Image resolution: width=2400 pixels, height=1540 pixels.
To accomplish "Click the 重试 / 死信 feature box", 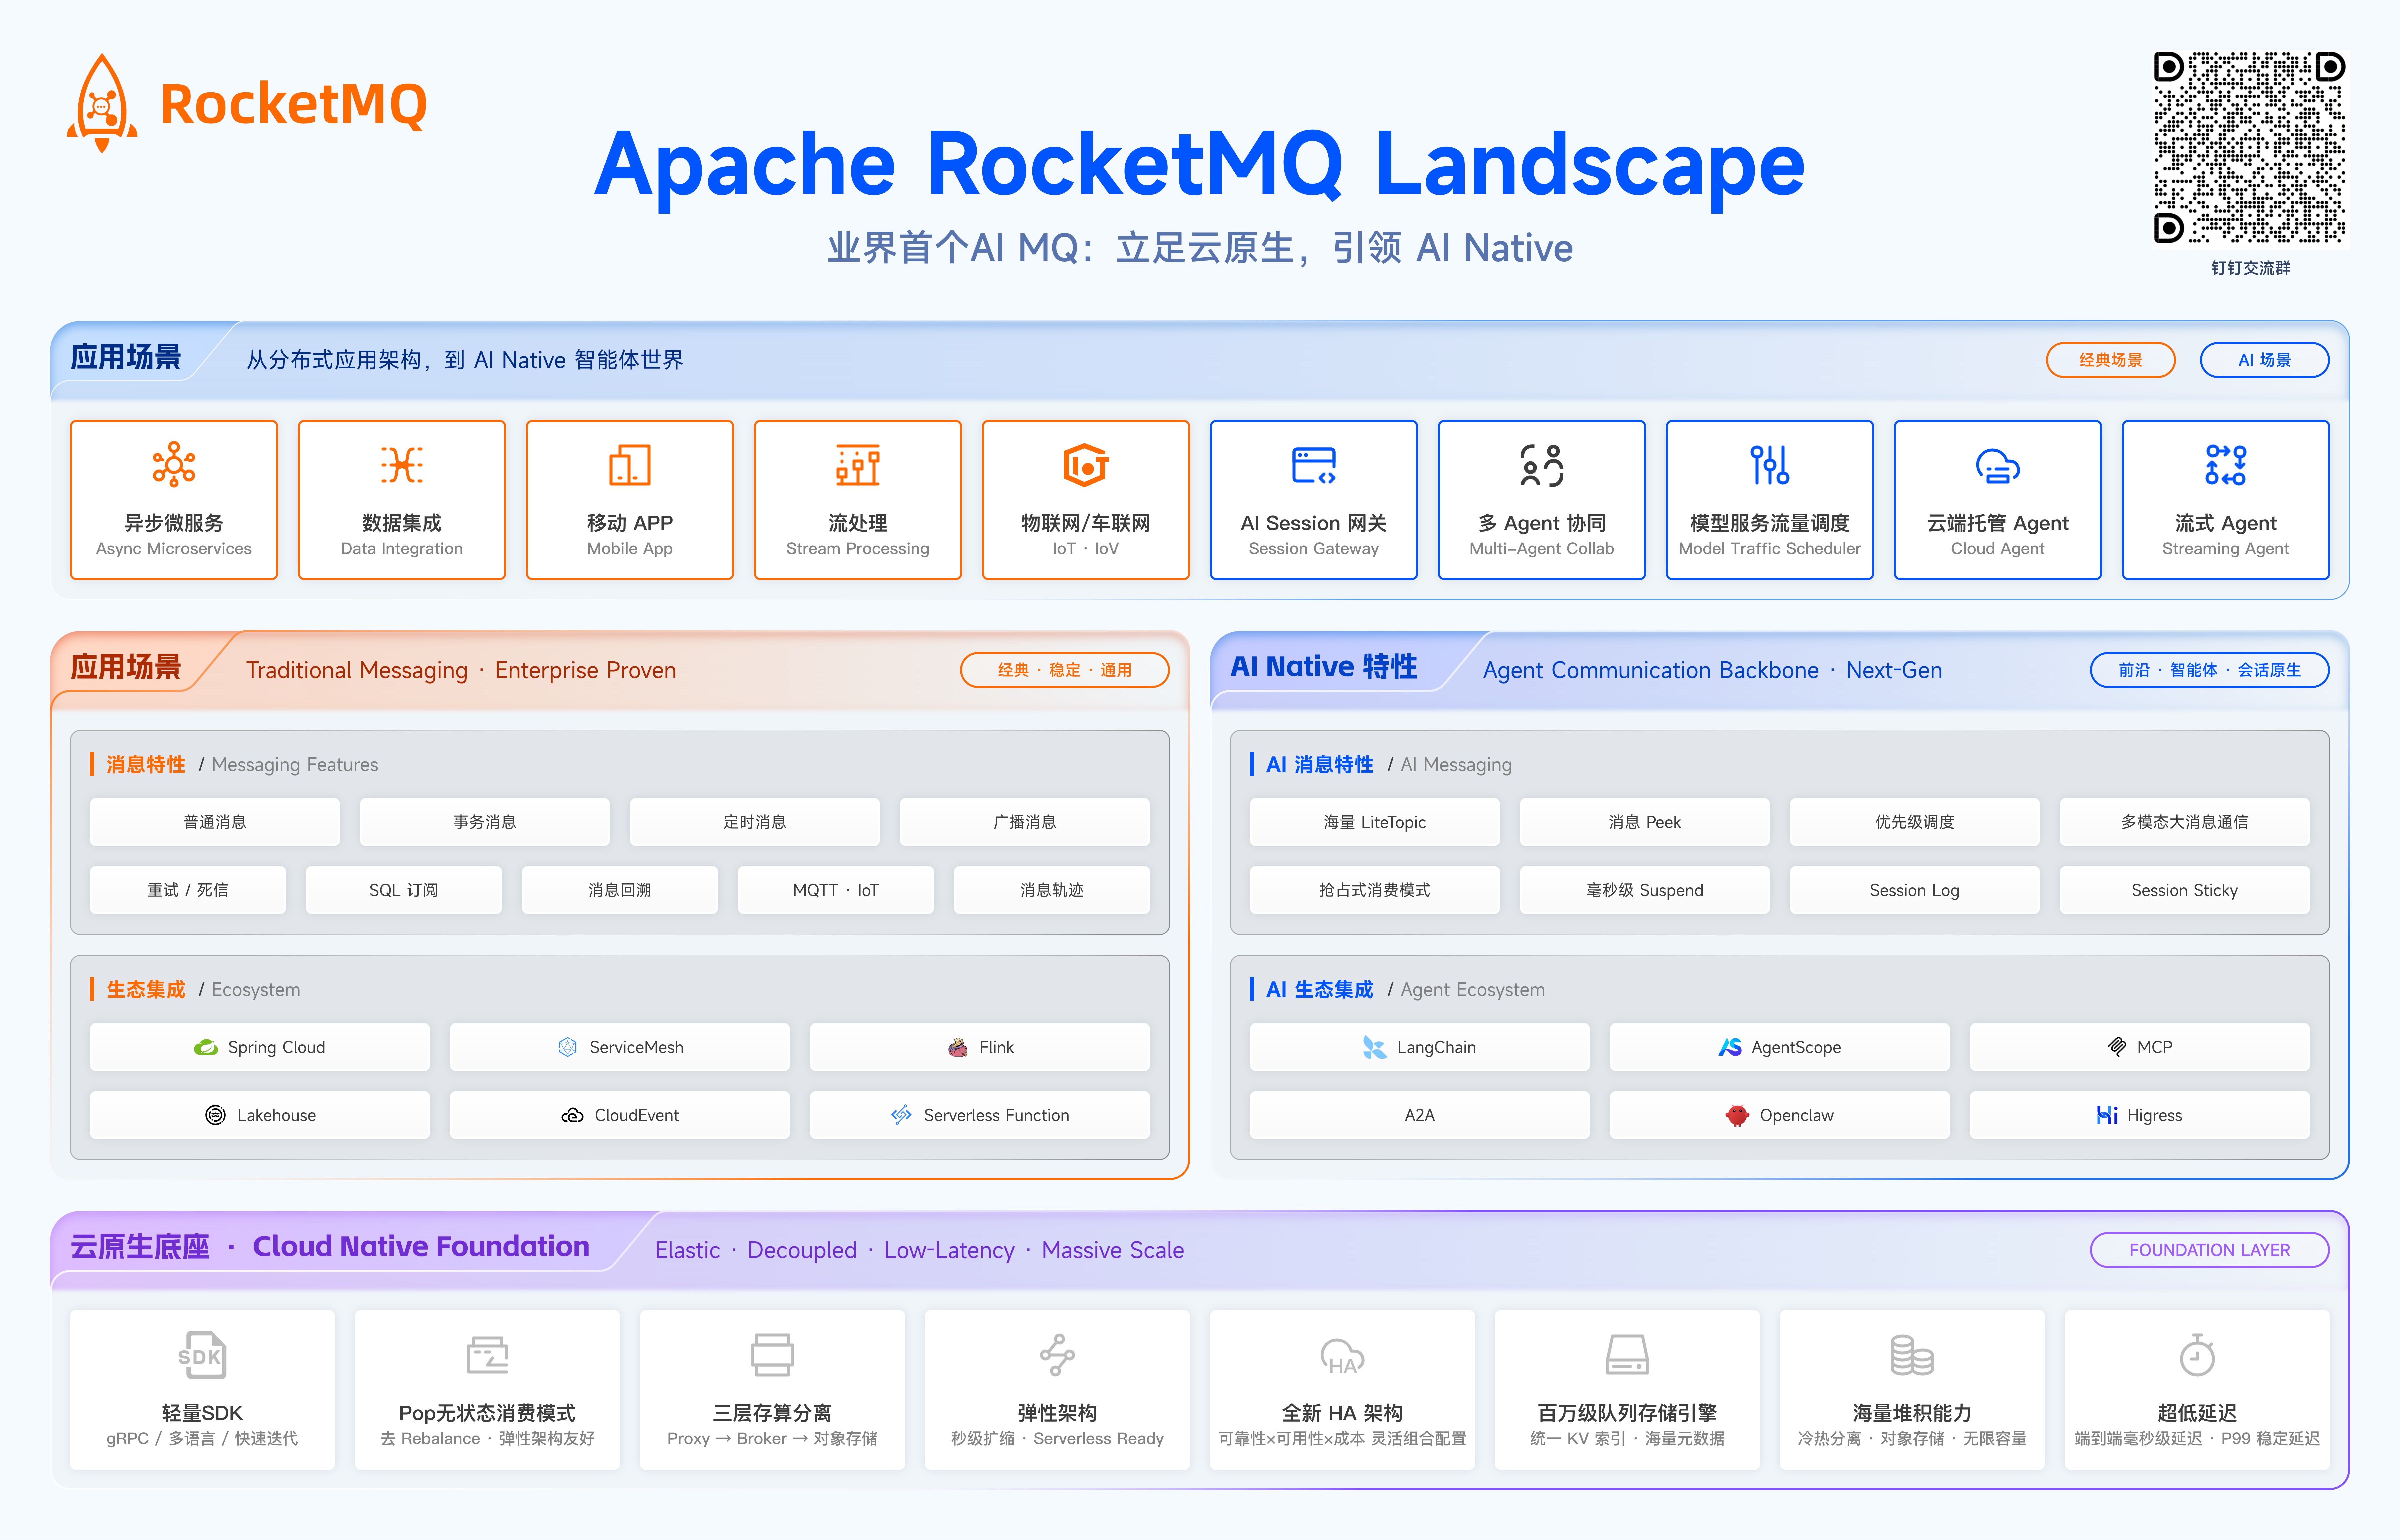I will (188, 890).
